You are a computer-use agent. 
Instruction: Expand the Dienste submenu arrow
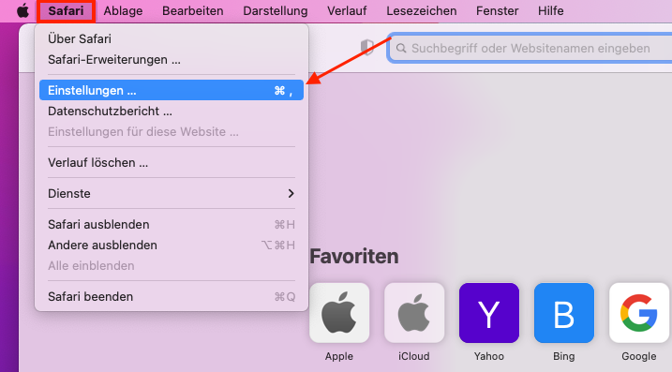(291, 193)
